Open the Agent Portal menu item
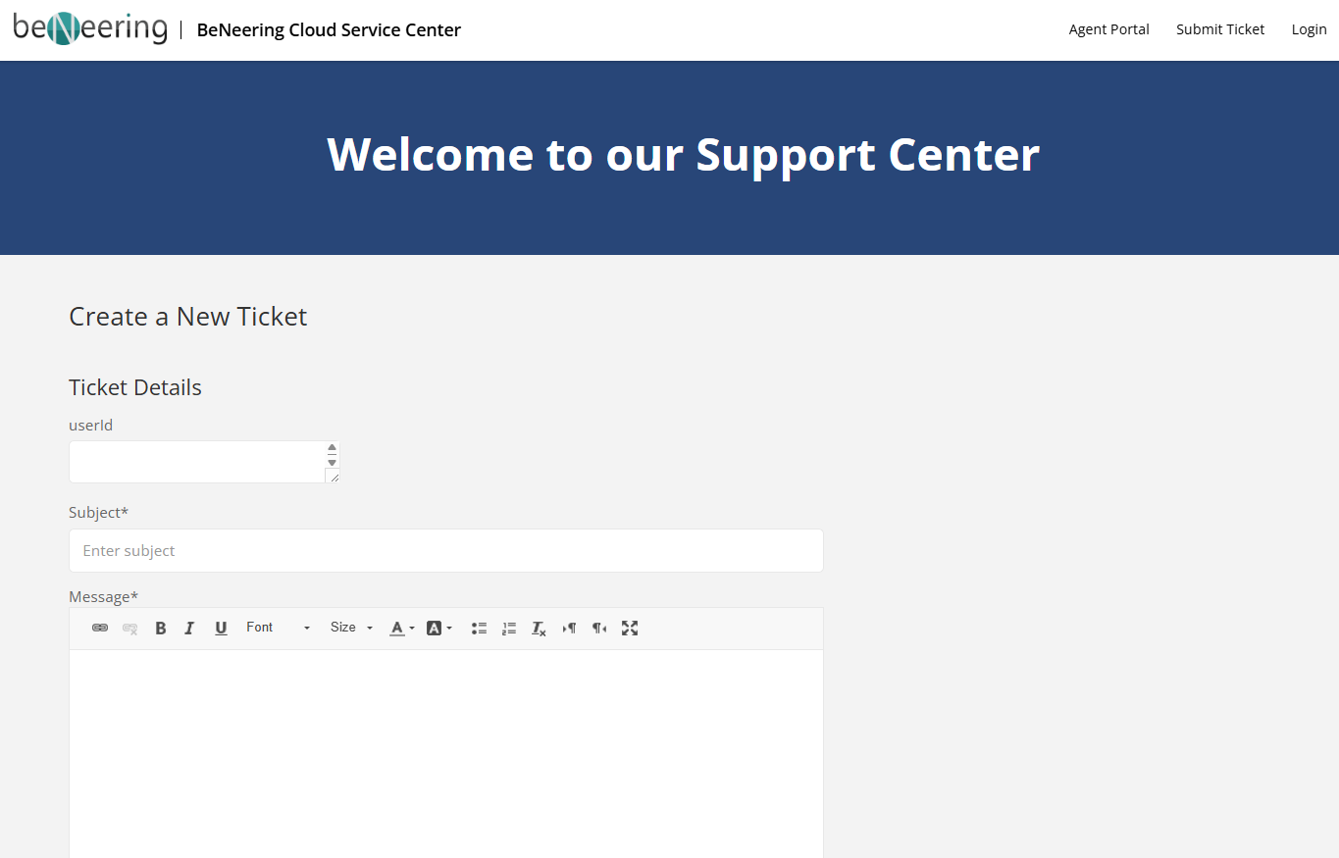The width and height of the screenshot is (1339, 858). click(1108, 29)
